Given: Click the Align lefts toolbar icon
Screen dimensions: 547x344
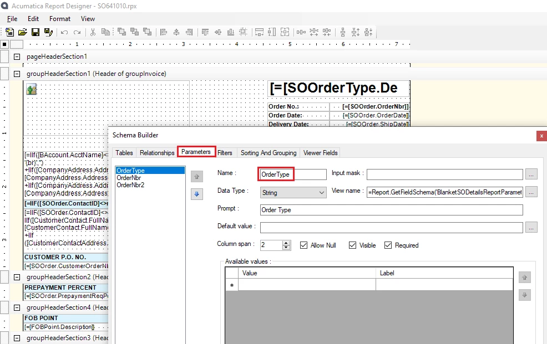Looking at the screenshot, I should pyautogui.click(x=163, y=32).
